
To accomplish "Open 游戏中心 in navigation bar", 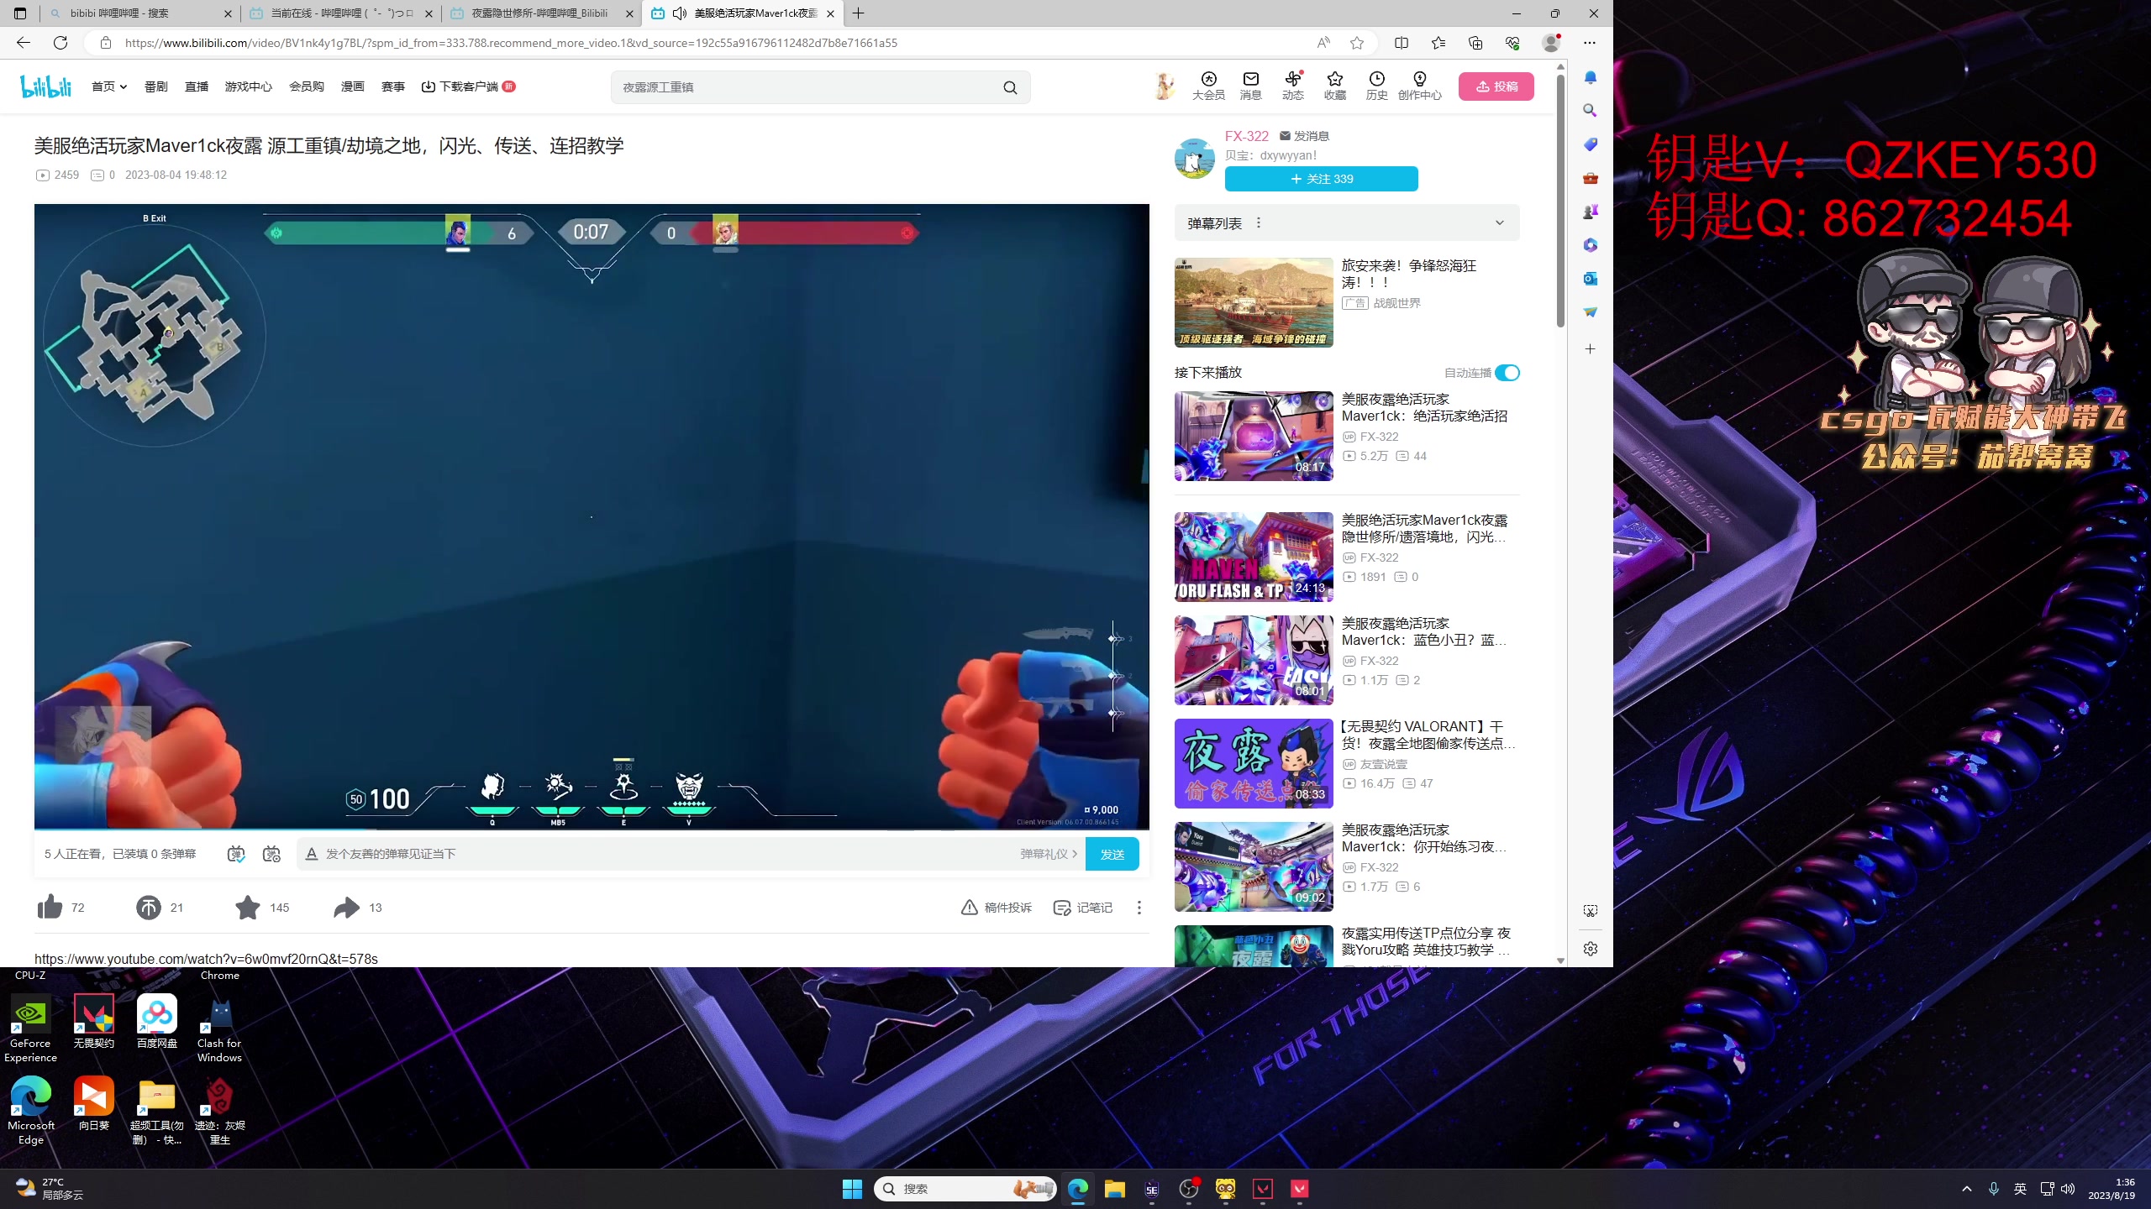I will point(248,86).
